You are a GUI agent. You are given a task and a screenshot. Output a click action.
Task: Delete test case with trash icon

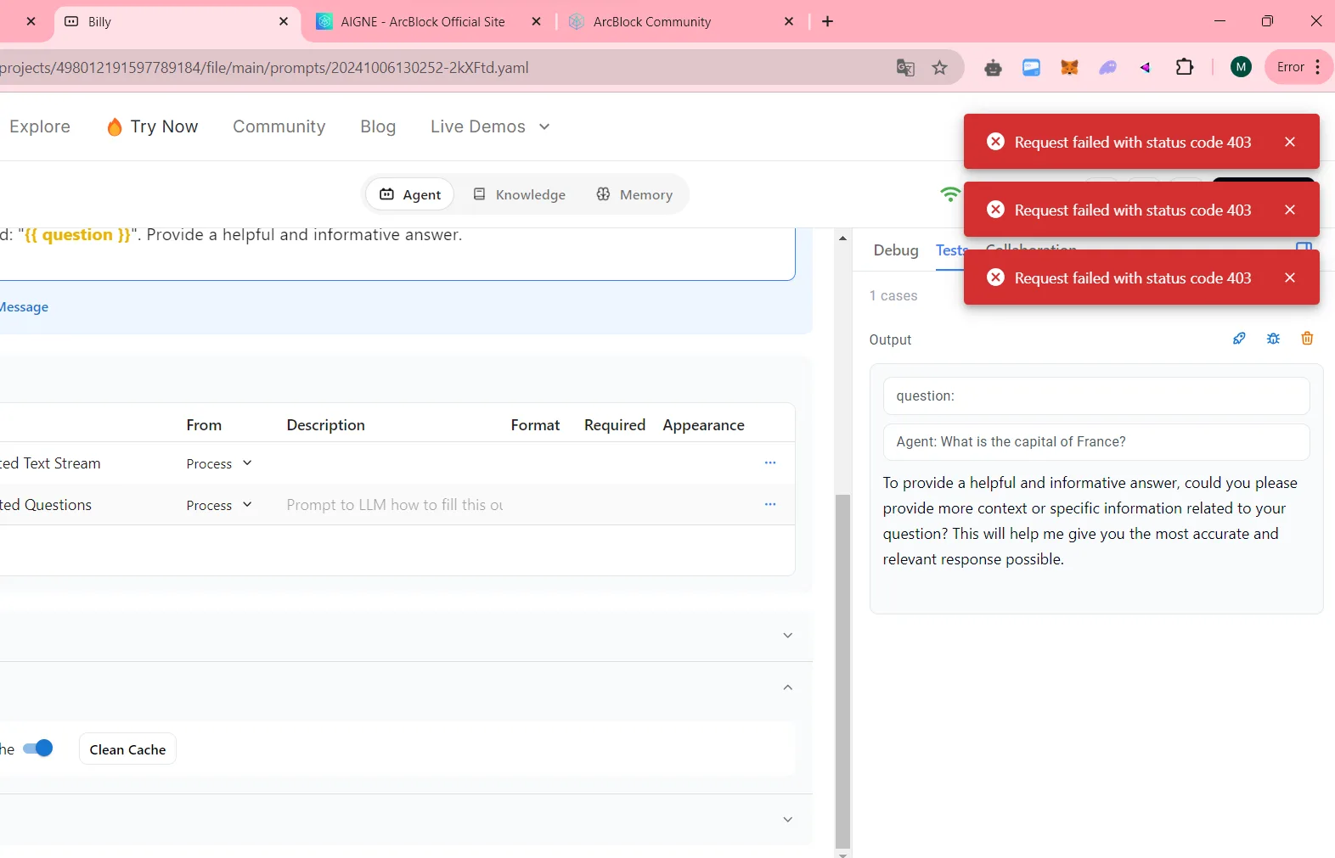[x=1307, y=339]
